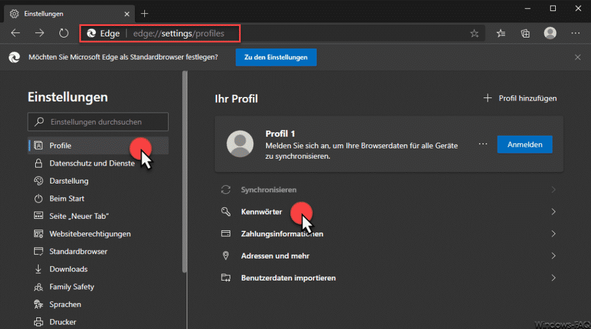Expand Kennwörter via its chevron

pos(553,212)
